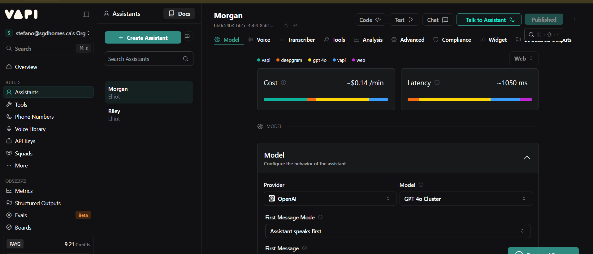Switch to the Widget tab
593x254 pixels.
point(493,40)
